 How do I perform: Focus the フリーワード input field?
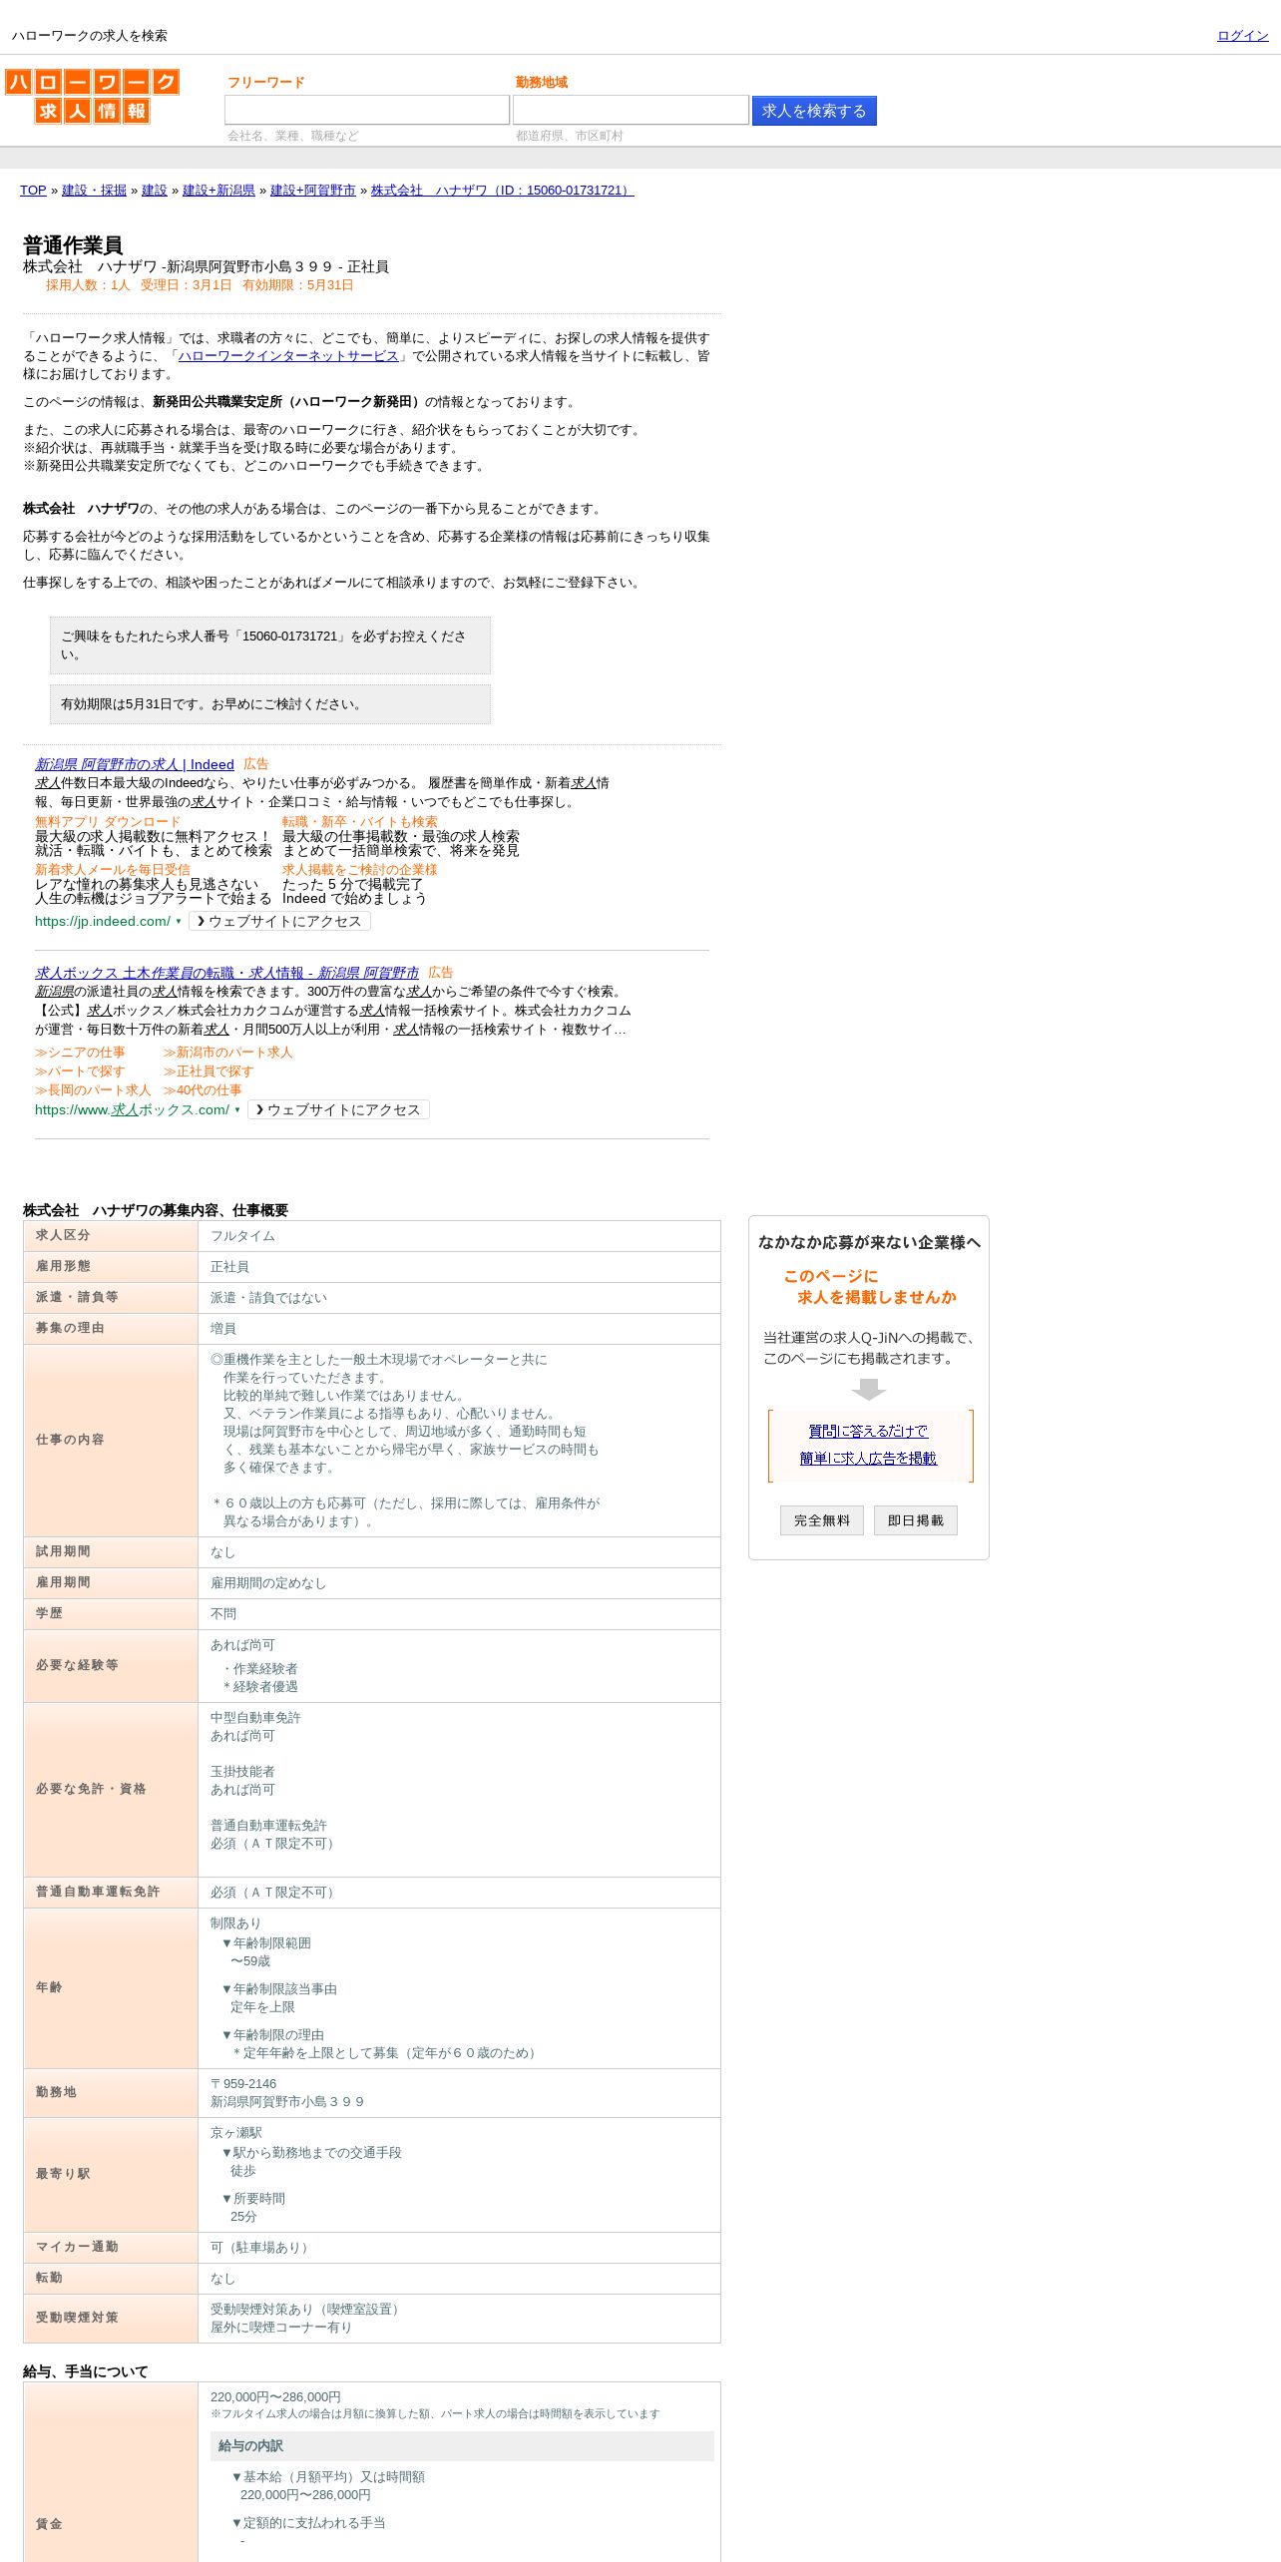pyautogui.click(x=366, y=110)
